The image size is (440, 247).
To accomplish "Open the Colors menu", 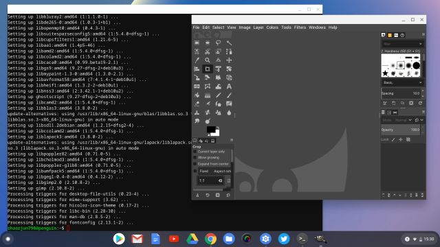I will [272, 27].
